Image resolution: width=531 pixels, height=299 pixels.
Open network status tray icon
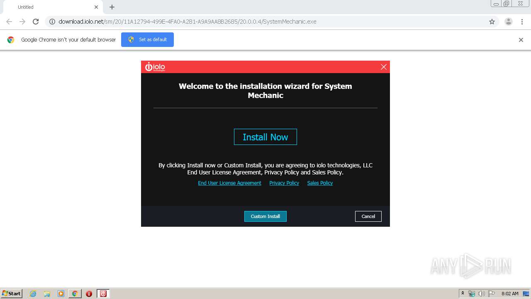point(472,294)
